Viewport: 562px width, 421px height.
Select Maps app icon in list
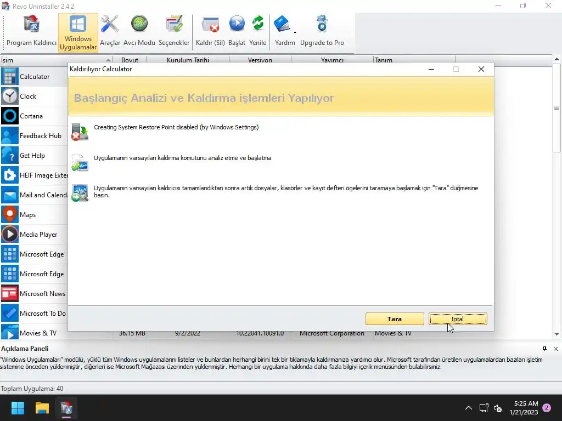10,214
